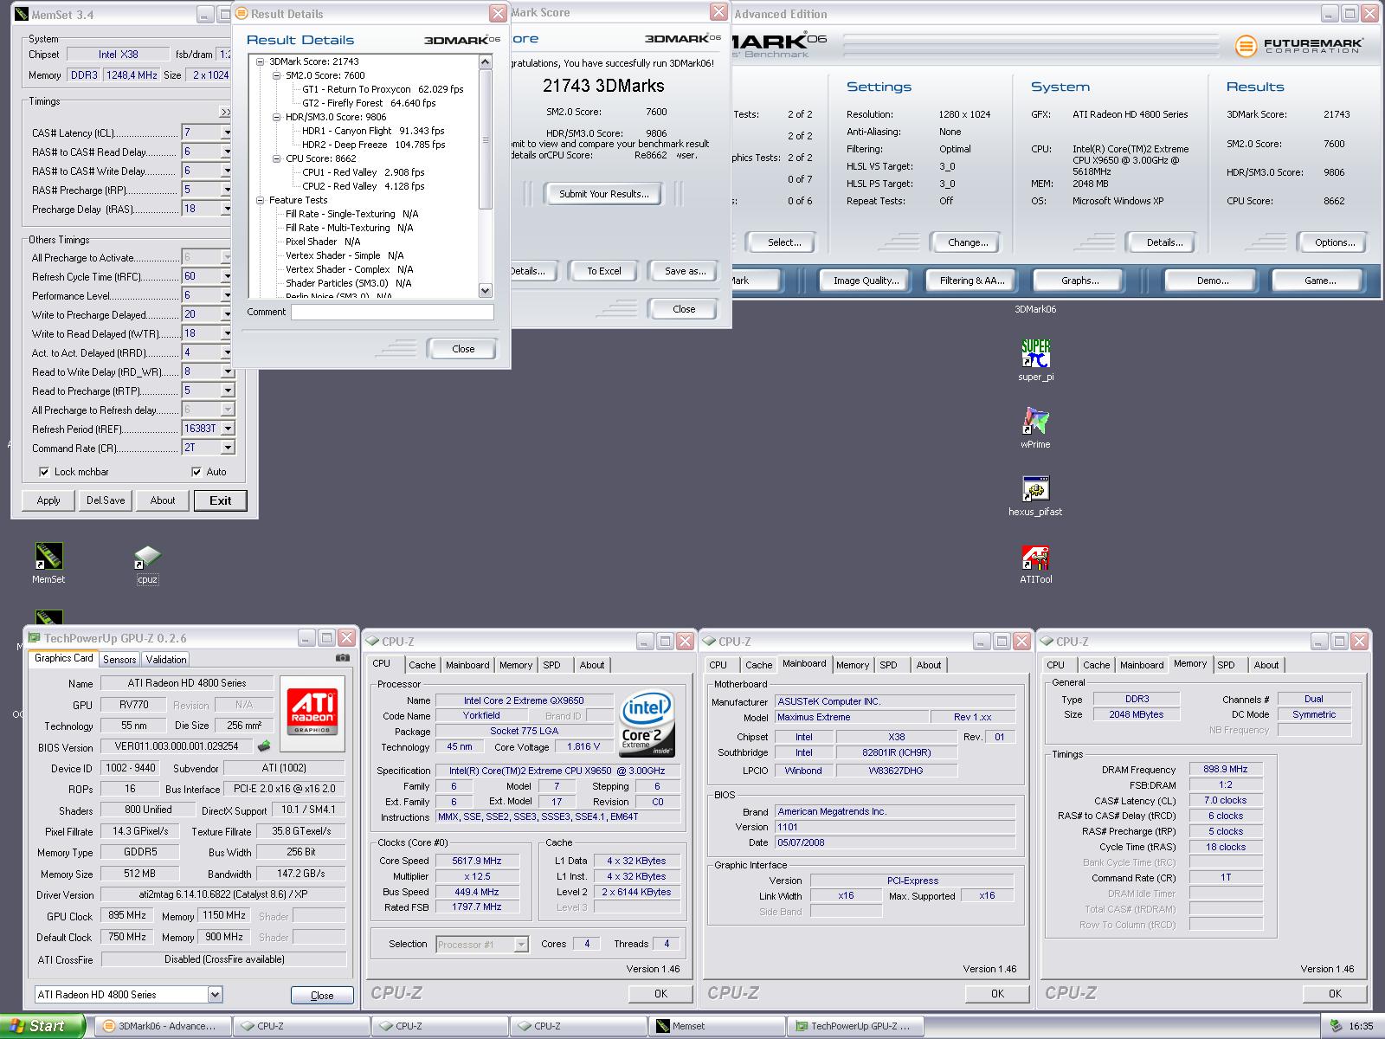Close the 3DMark Score window with X
The image size is (1385, 1039).
pos(718,12)
